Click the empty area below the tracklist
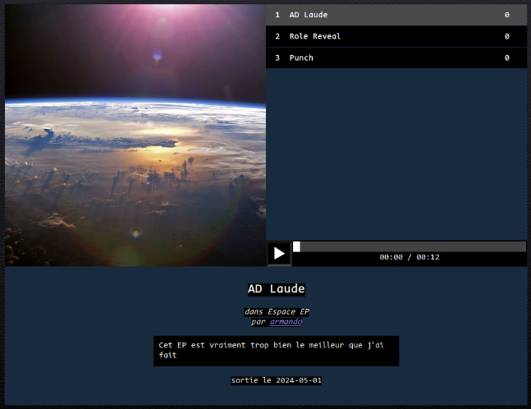Viewport: 531px width, 409px height. 396,152
